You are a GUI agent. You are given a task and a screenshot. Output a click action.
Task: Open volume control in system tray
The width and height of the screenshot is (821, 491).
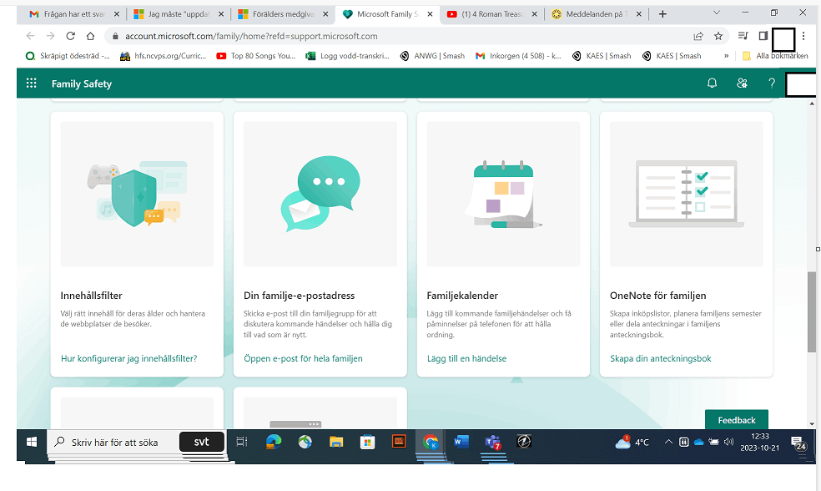pyautogui.click(x=728, y=443)
